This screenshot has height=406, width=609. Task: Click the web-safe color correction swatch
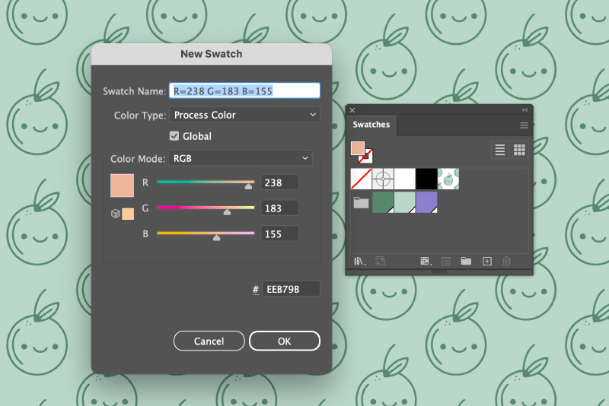click(x=128, y=214)
